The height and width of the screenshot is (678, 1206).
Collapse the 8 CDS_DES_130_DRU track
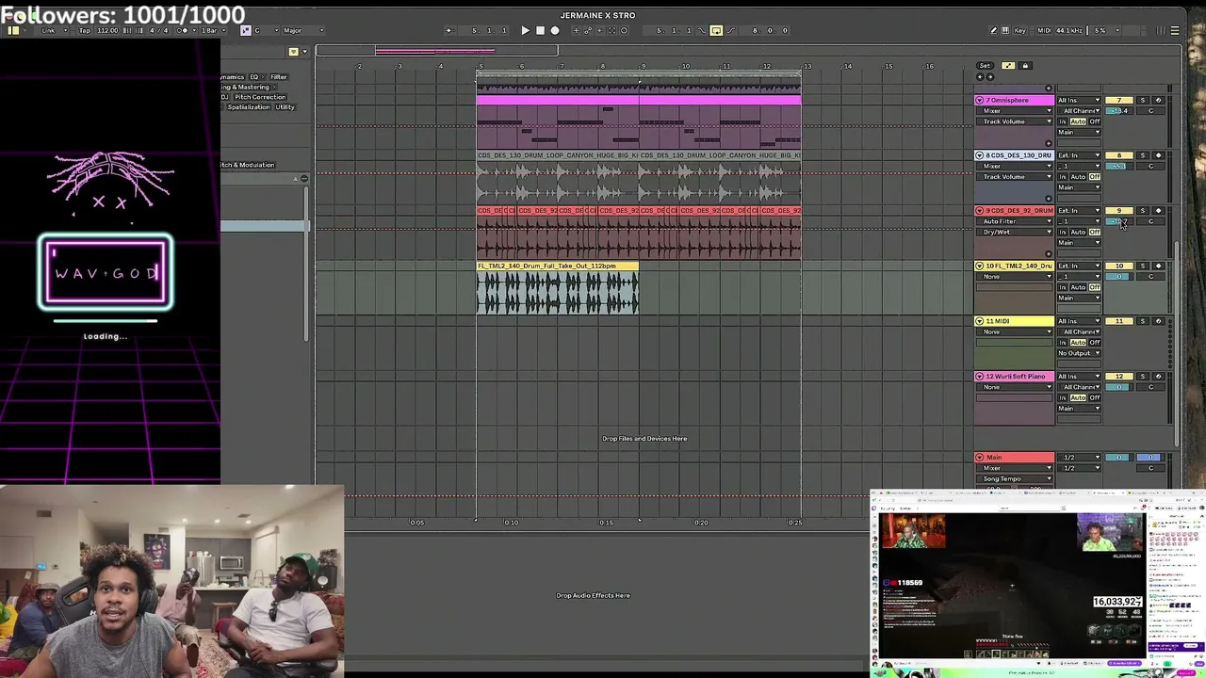tap(980, 155)
